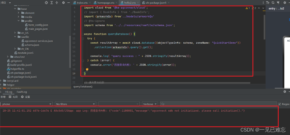Open the Verbose log level dropdown
The image size is (290, 135).
click(150, 104)
